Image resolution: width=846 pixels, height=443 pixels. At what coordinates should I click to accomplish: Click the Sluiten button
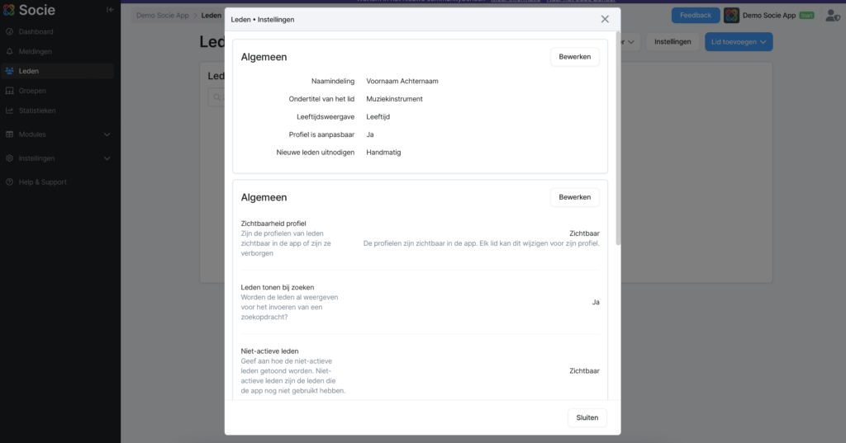587,417
